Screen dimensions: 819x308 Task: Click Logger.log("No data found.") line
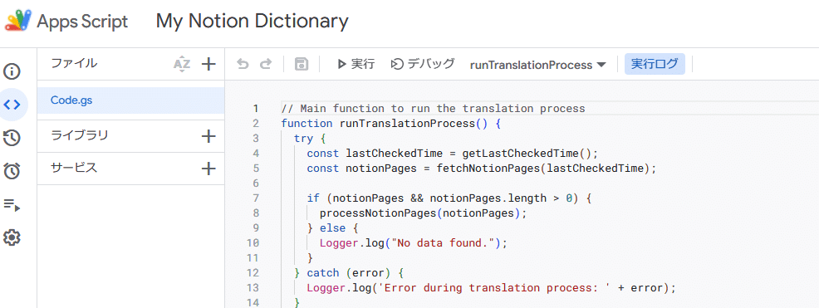click(x=413, y=243)
